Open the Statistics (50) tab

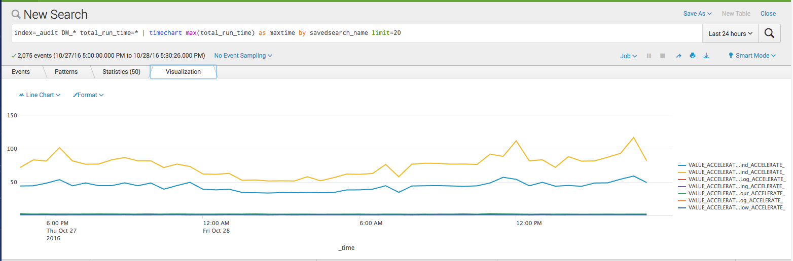pos(121,72)
